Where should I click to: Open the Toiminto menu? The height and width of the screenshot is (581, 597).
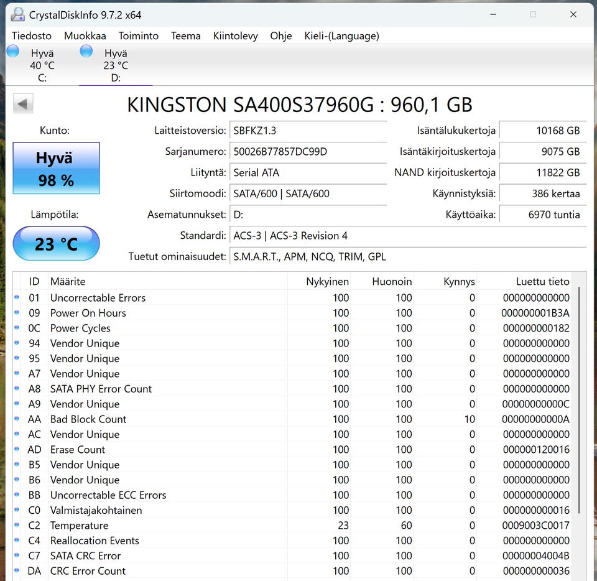[x=139, y=36]
